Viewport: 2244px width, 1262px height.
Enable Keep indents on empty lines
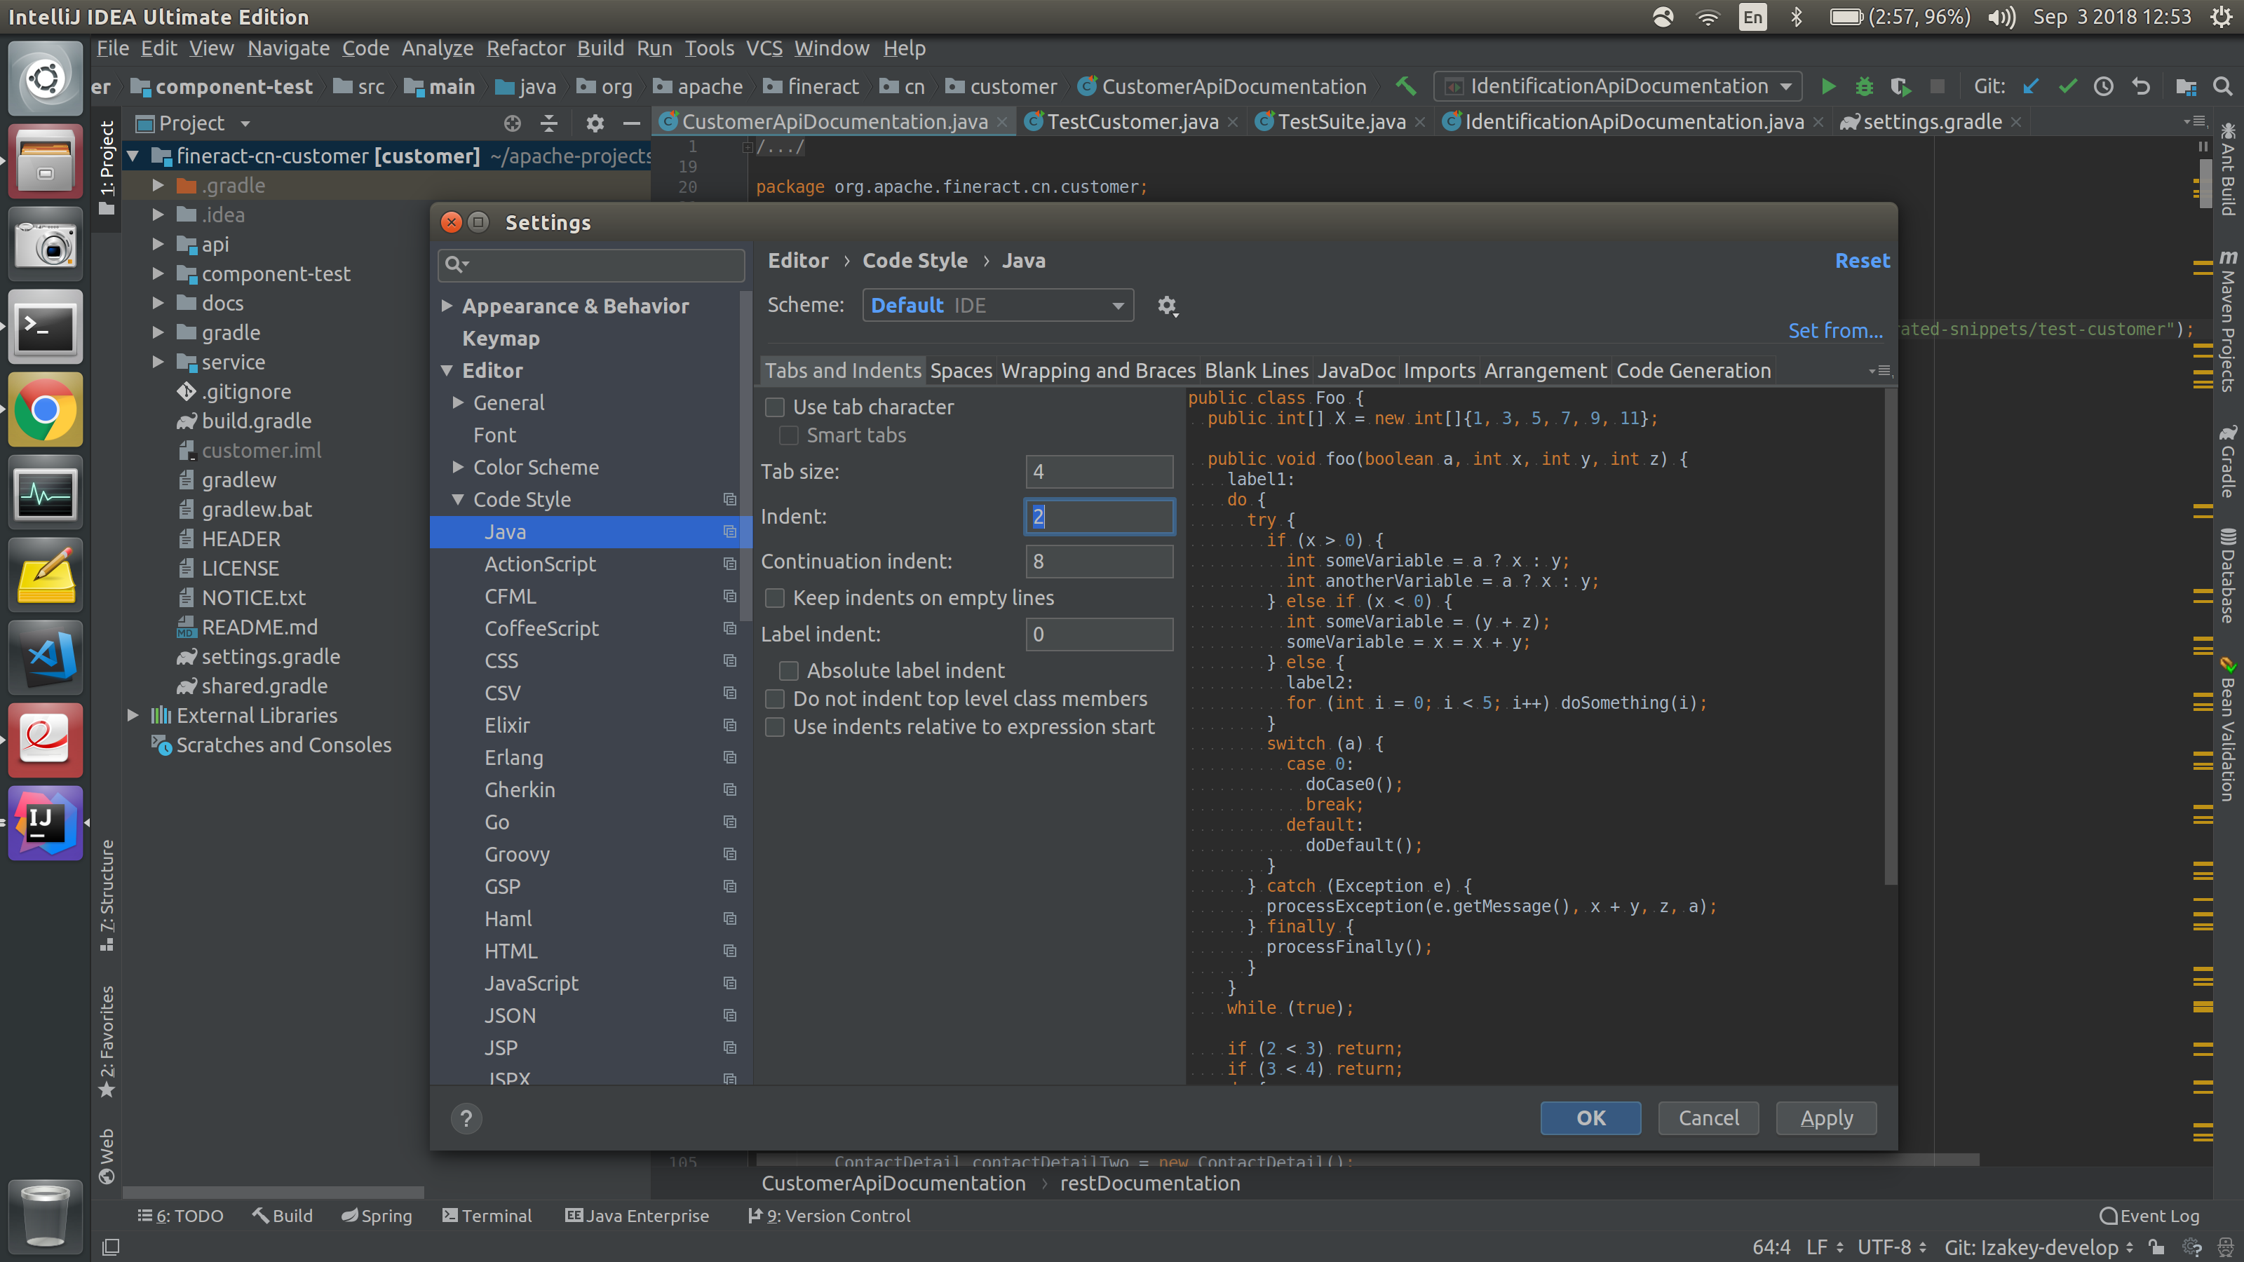coord(774,598)
